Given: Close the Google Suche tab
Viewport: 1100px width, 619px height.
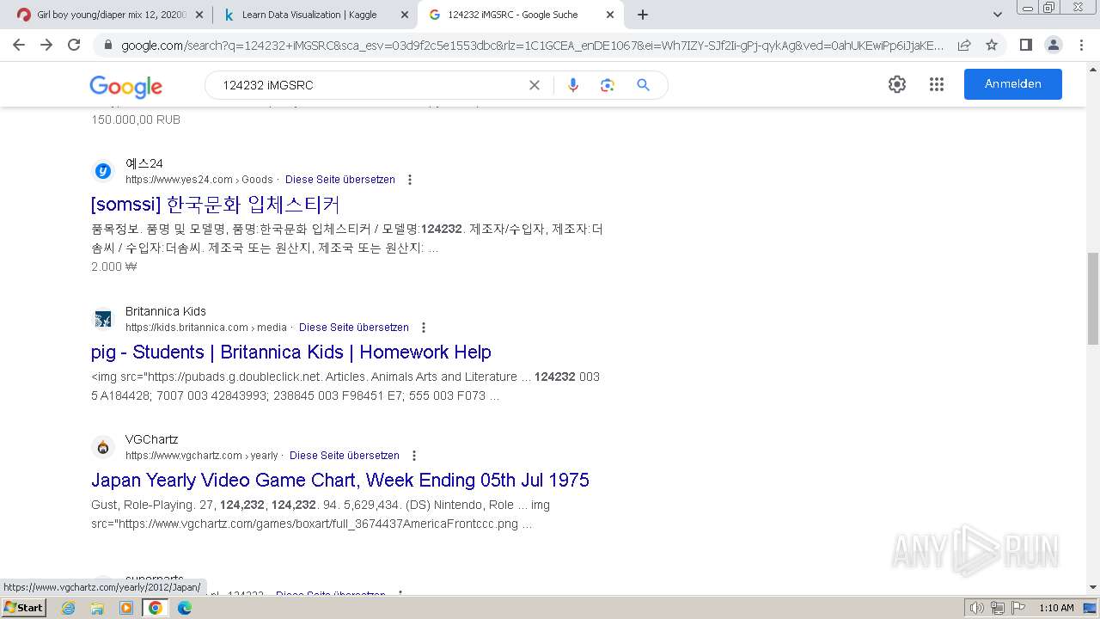Looking at the screenshot, I should pos(610,15).
